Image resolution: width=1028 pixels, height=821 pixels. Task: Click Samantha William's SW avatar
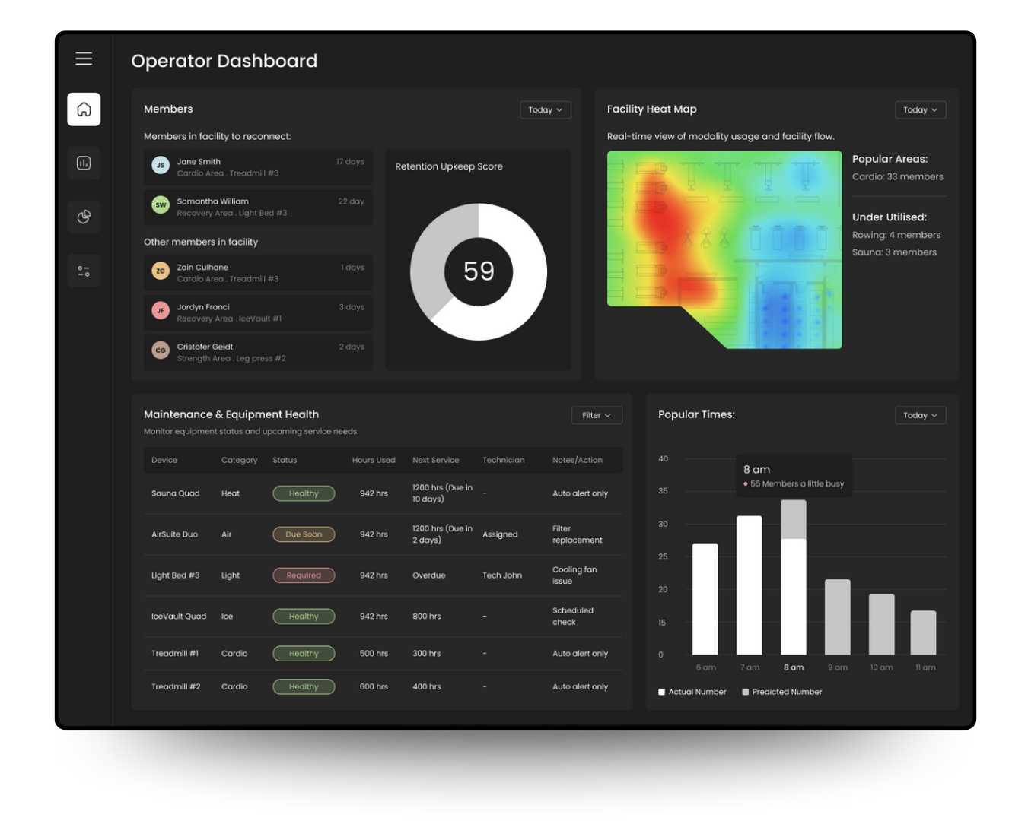click(x=161, y=204)
